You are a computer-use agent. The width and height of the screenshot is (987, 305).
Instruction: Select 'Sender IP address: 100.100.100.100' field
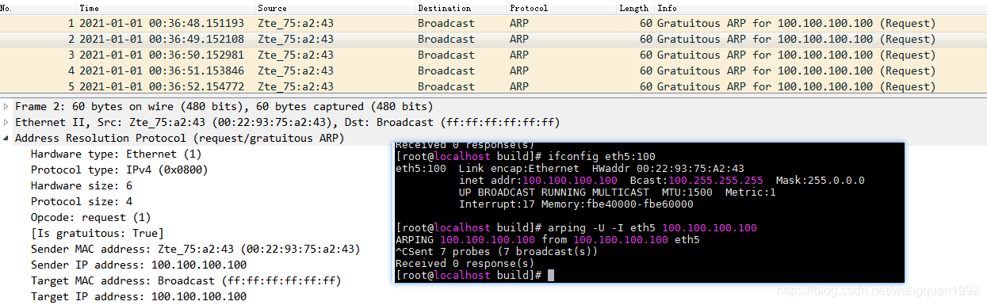coord(139,265)
